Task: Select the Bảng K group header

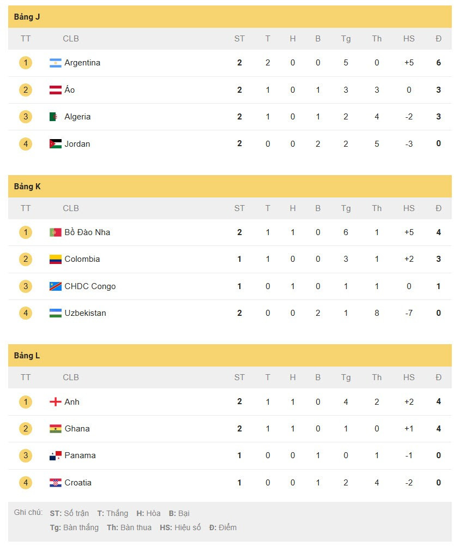Action: (230, 187)
